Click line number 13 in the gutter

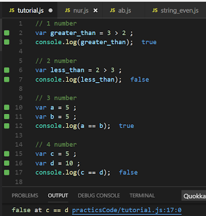[19, 135]
